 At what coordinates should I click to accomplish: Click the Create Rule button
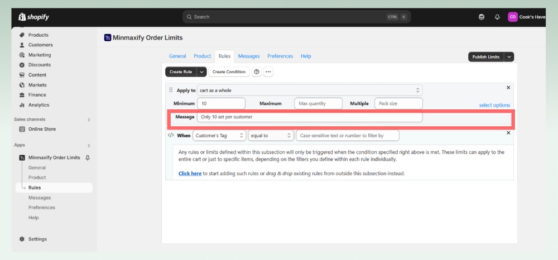pyautogui.click(x=181, y=72)
